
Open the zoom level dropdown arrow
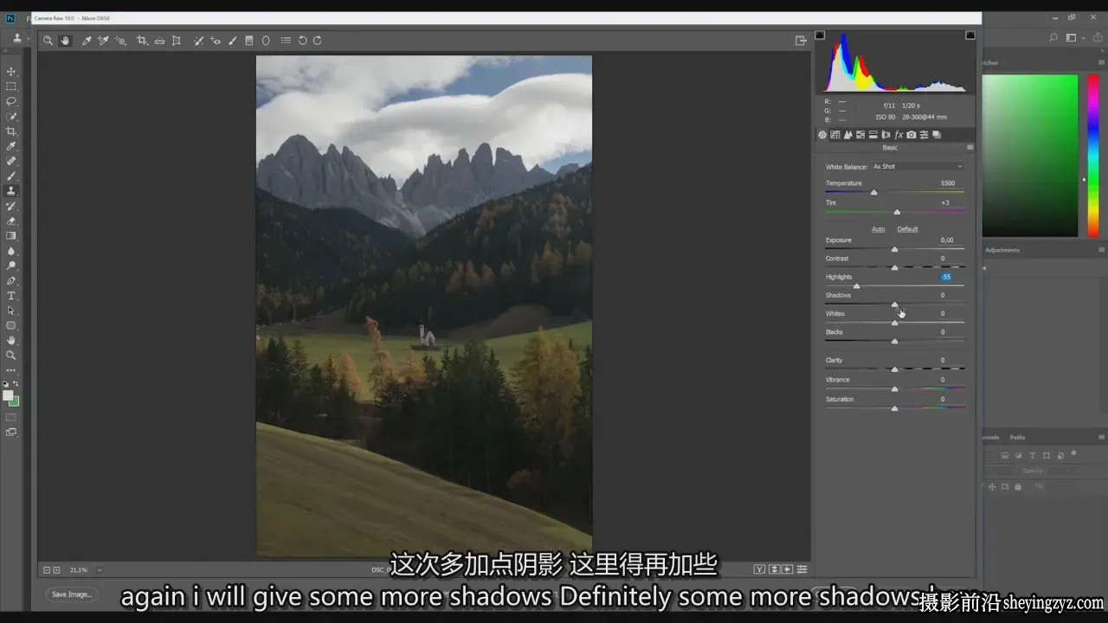100,570
